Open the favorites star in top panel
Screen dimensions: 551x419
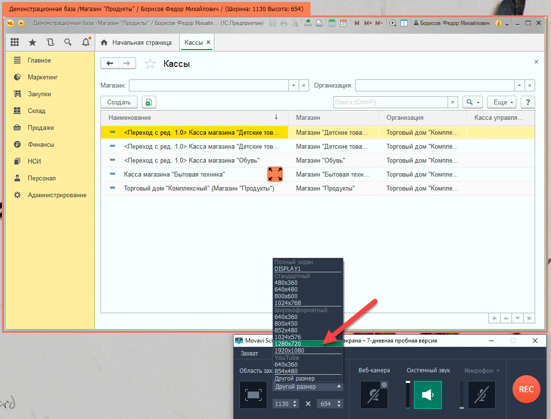pos(32,42)
